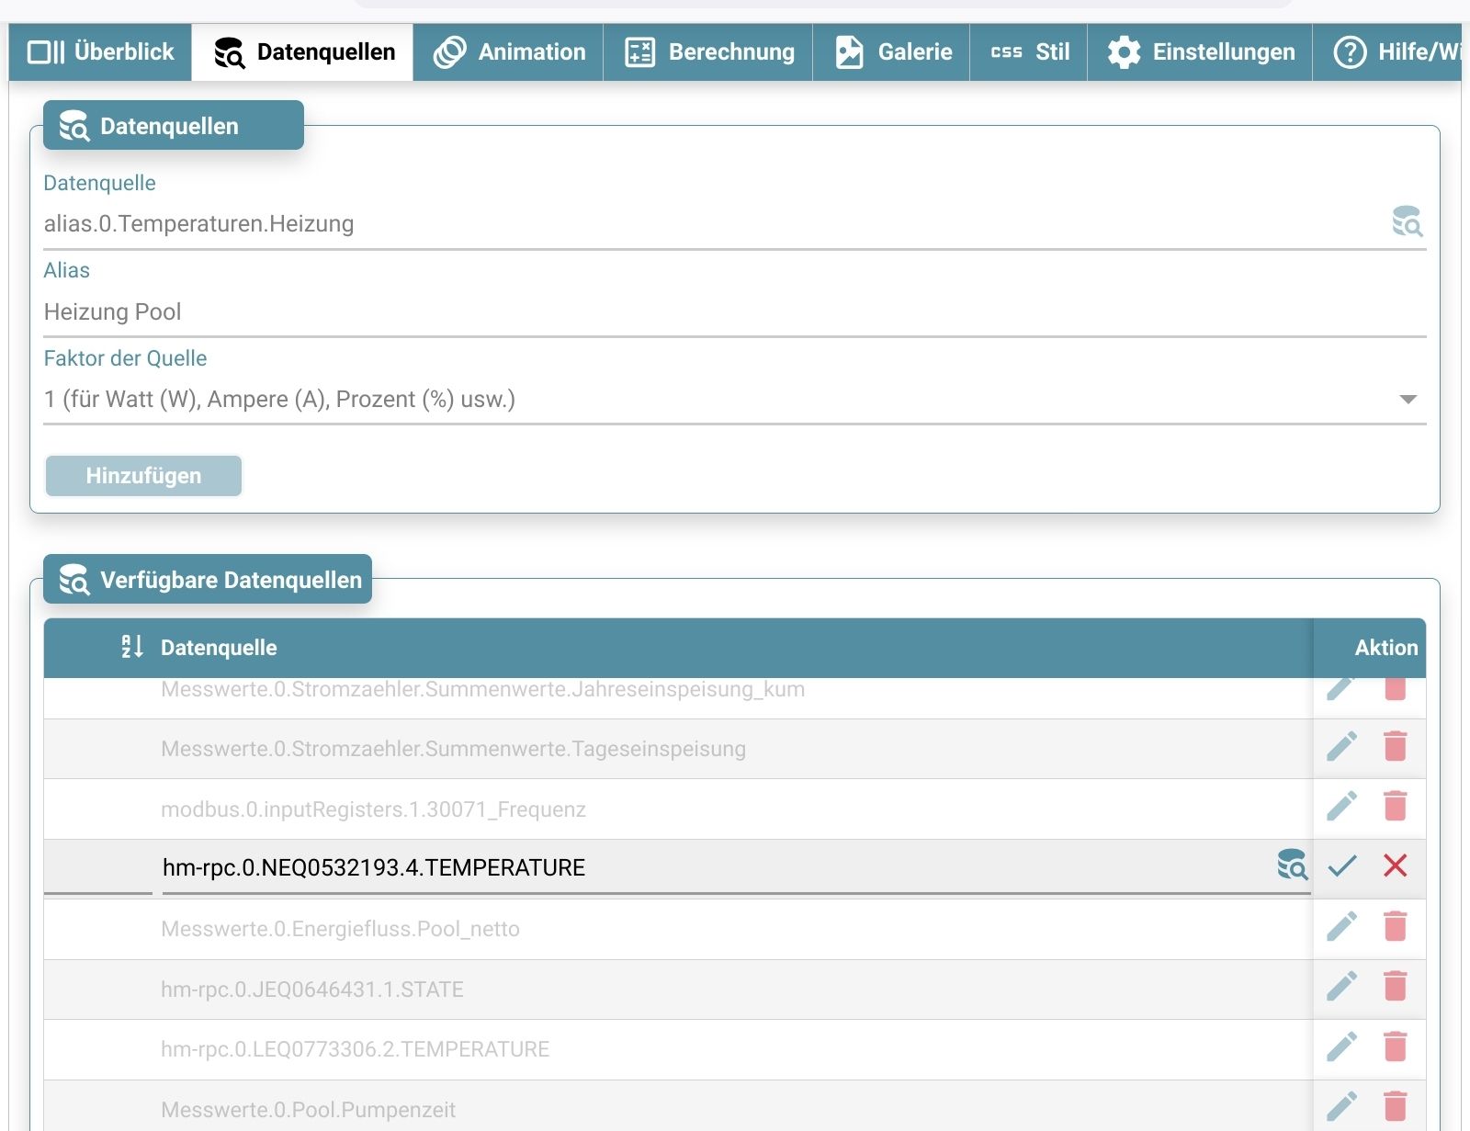Edit the JEQ0646431.1.STATE data source
The width and height of the screenshot is (1470, 1131).
[x=1341, y=987]
